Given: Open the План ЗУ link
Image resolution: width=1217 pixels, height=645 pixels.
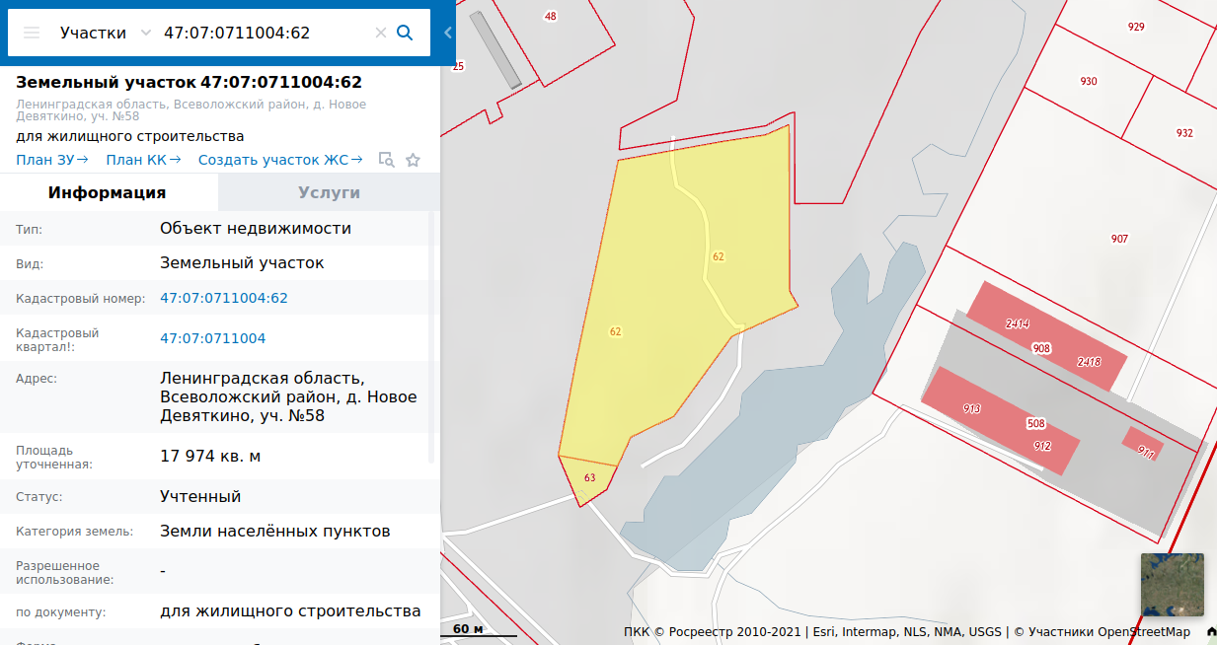Looking at the screenshot, I should tap(52, 160).
